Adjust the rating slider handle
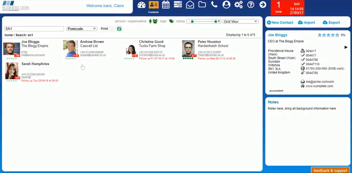 [x=216, y=21]
